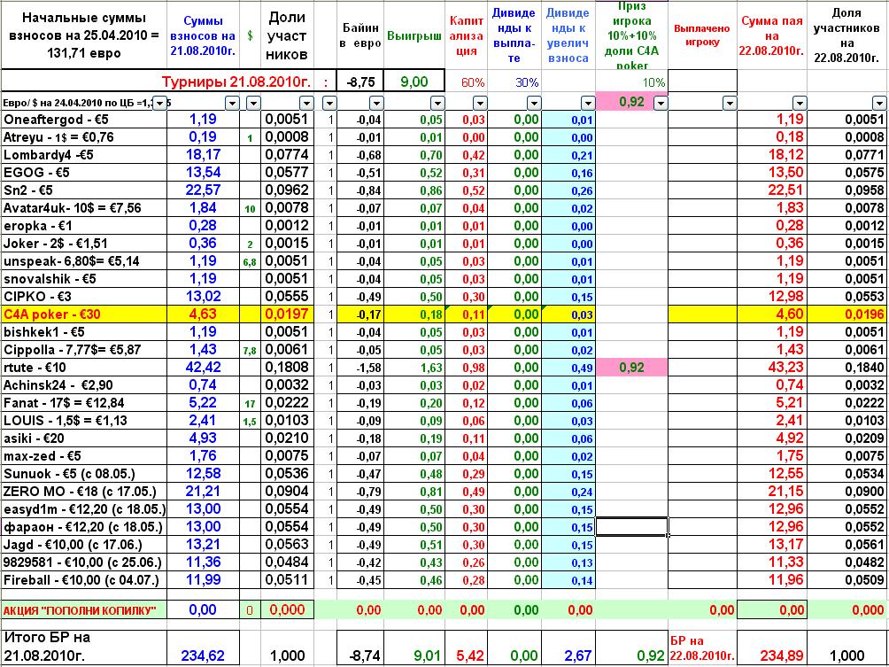Screen dimensions: 889x667
Task: Click Fireball's dividend increase cell 0,14
Action: pos(568,580)
